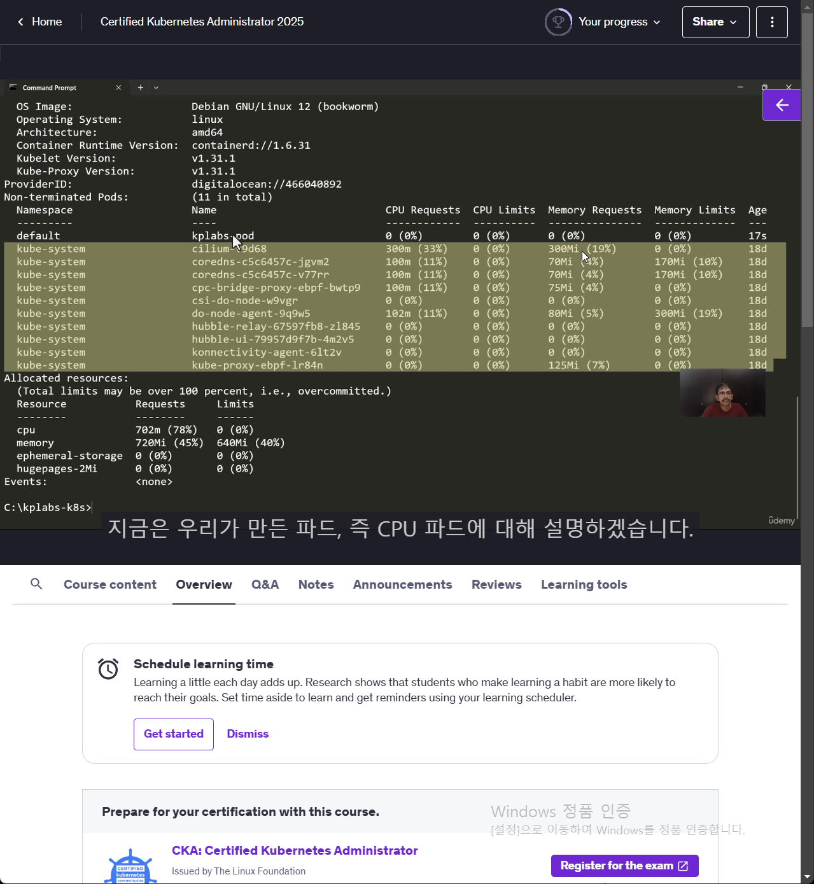This screenshot has height=884, width=814.
Task: Open the Share dropdown button
Action: click(x=715, y=22)
